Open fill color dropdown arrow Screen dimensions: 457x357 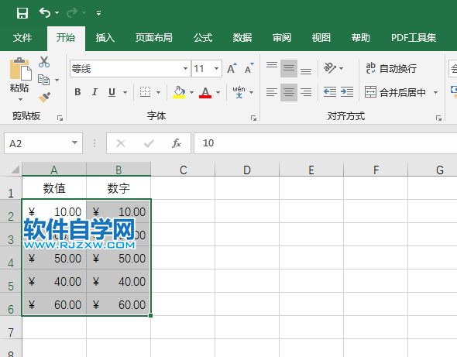(191, 93)
